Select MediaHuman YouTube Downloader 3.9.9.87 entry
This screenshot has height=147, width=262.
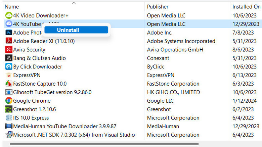point(64,126)
